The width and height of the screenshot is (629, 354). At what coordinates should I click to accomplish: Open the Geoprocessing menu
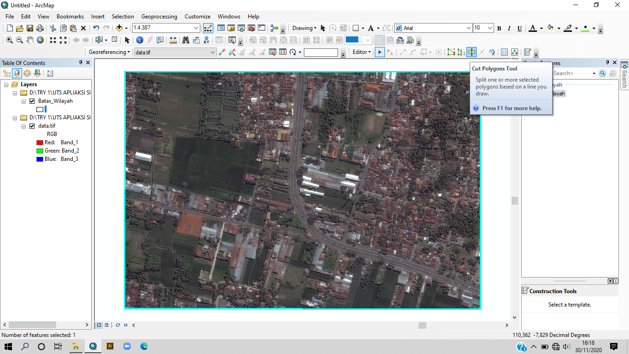pos(159,17)
